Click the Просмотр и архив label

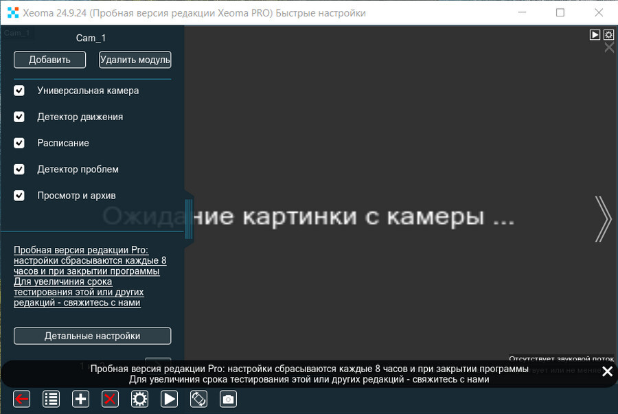pos(76,196)
